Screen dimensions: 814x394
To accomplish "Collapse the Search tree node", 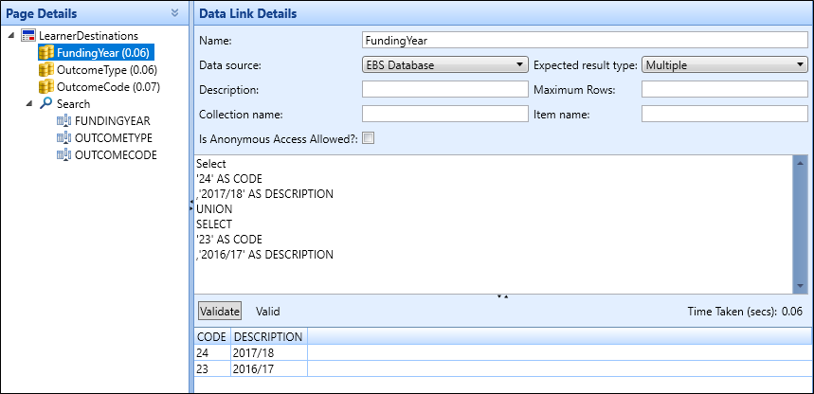I will (x=28, y=103).
